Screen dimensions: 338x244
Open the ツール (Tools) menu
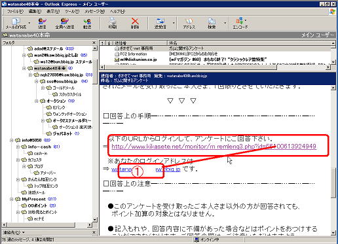(x=72, y=11)
